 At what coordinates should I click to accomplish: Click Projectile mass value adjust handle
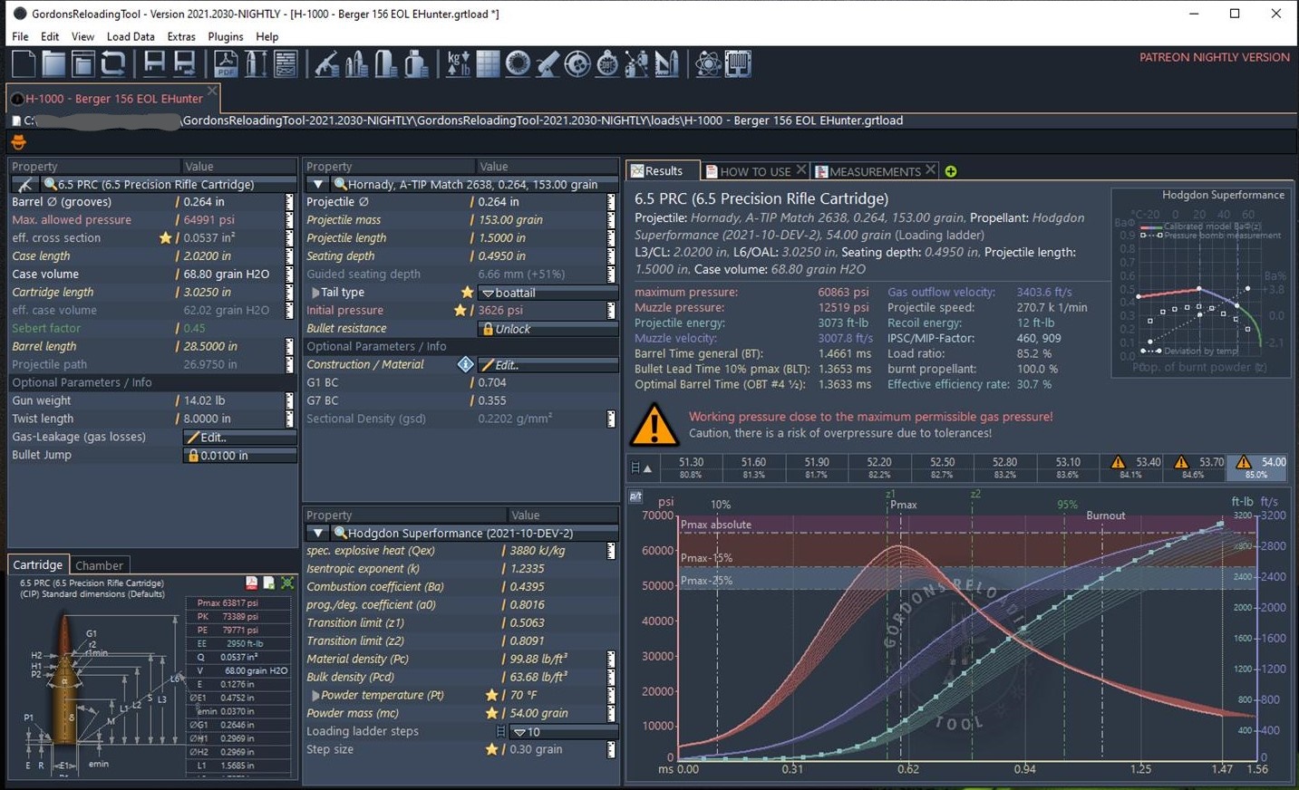tap(612, 219)
